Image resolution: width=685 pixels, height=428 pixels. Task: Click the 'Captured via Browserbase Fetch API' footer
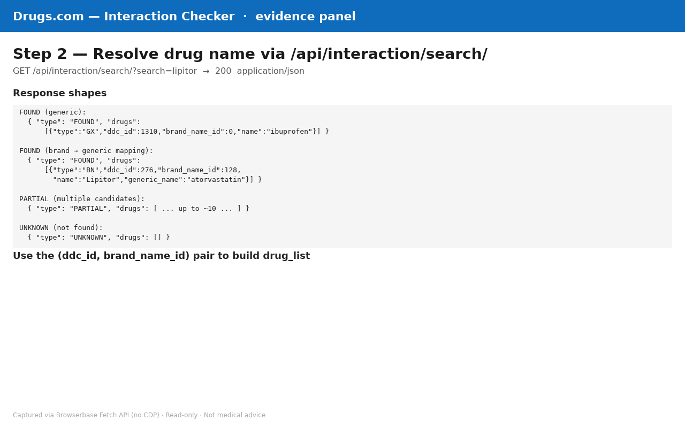click(139, 415)
